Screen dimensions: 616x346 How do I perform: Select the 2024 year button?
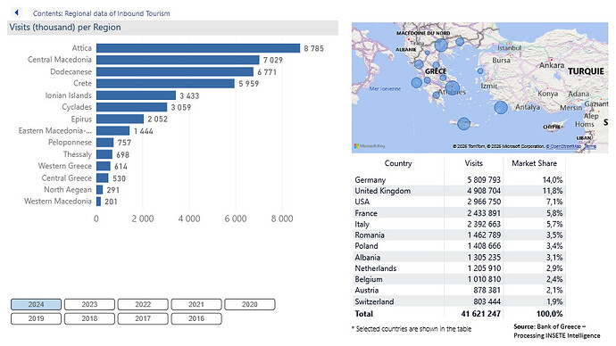[36, 304]
